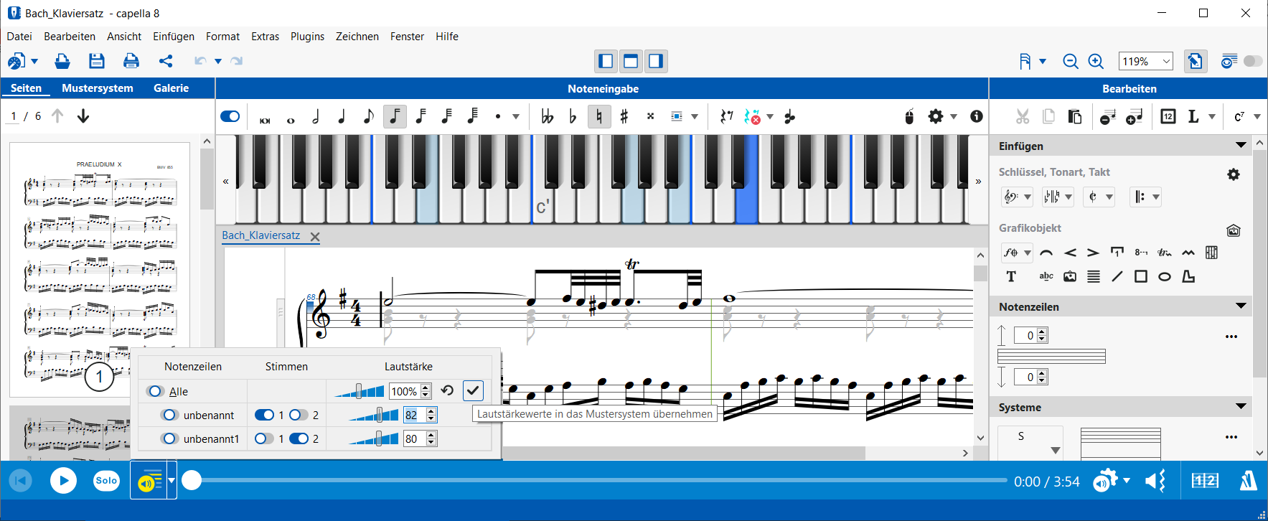Insert crescendo hairpin graphic object
This screenshot has height=521, width=1268.
click(1070, 253)
